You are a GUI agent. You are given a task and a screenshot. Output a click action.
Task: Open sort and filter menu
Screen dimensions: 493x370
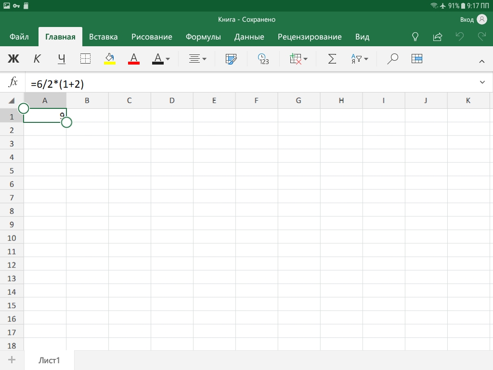click(x=360, y=59)
